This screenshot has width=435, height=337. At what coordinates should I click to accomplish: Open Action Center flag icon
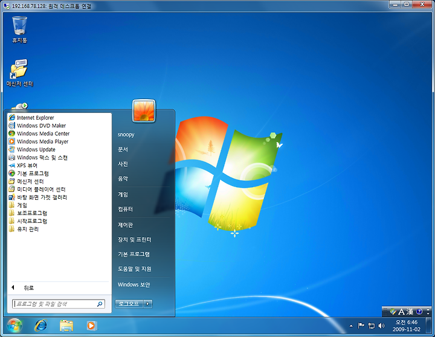click(x=361, y=326)
